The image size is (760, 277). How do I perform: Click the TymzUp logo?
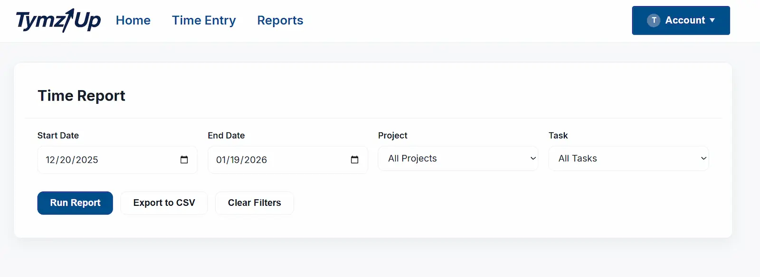[58, 20]
